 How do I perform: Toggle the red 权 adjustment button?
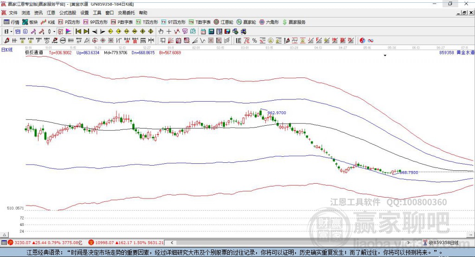pyautogui.click(x=61, y=32)
